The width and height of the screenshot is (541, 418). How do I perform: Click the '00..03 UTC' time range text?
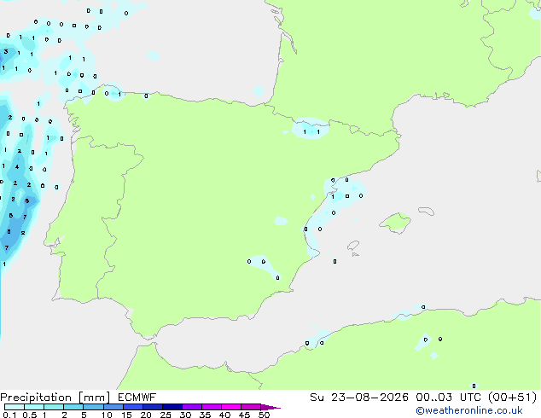point(448,398)
